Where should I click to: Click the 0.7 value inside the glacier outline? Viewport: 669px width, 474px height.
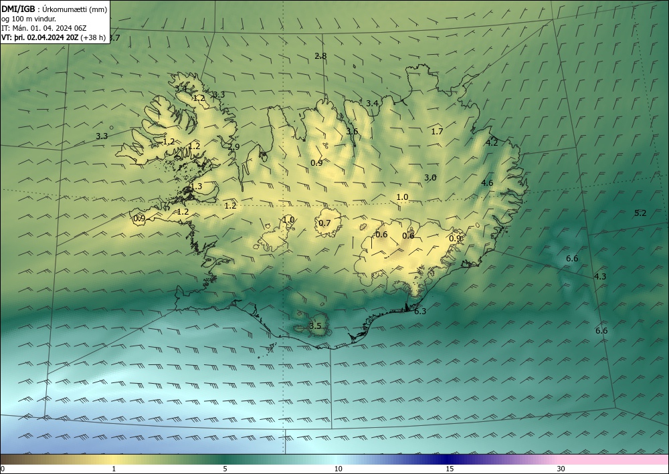[324, 223]
